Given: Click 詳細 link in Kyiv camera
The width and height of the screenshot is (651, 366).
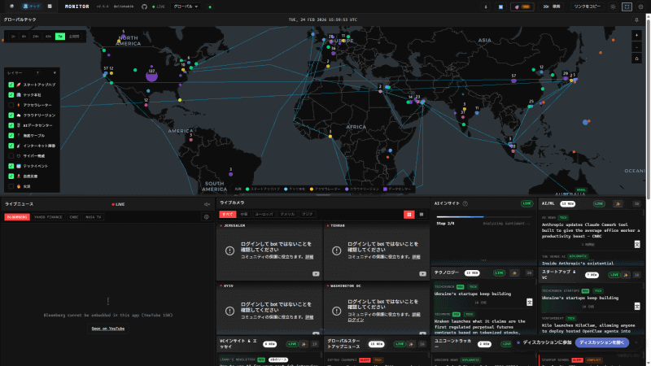Looking at the screenshot, I should (309, 317).
